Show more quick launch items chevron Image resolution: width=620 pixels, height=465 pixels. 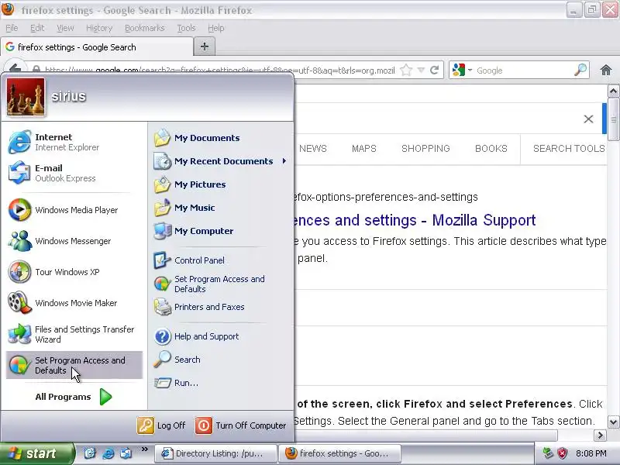(x=144, y=449)
